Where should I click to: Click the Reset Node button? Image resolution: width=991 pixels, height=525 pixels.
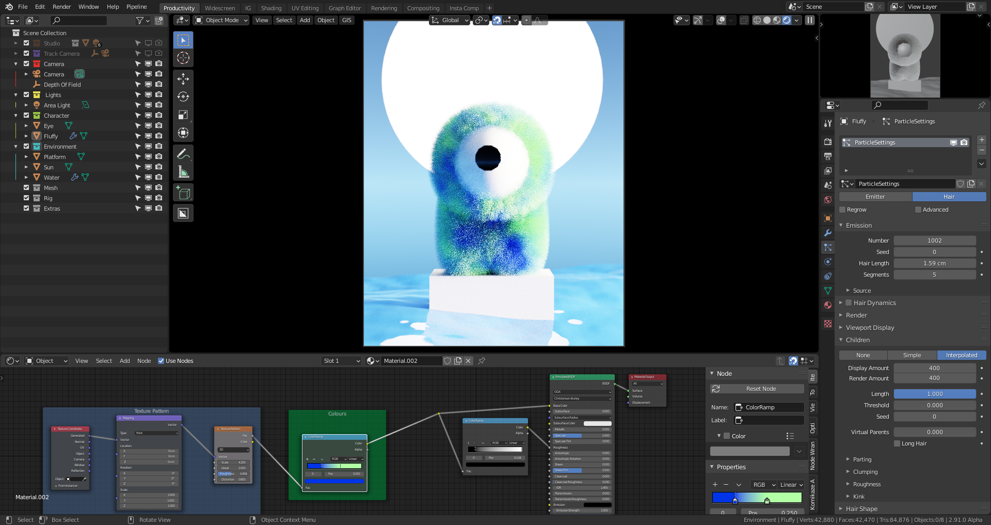click(760, 389)
